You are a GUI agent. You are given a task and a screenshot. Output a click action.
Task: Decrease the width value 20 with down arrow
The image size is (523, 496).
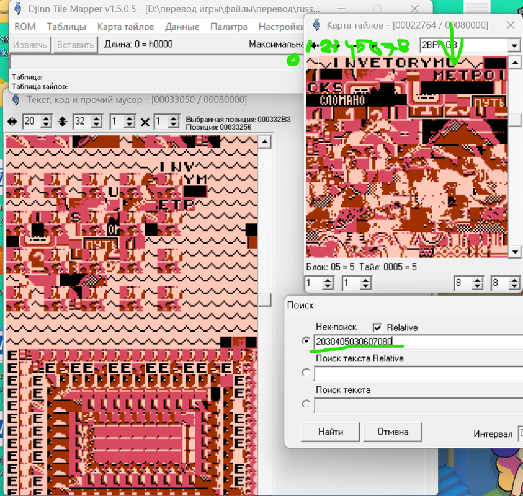pyautogui.click(x=46, y=125)
